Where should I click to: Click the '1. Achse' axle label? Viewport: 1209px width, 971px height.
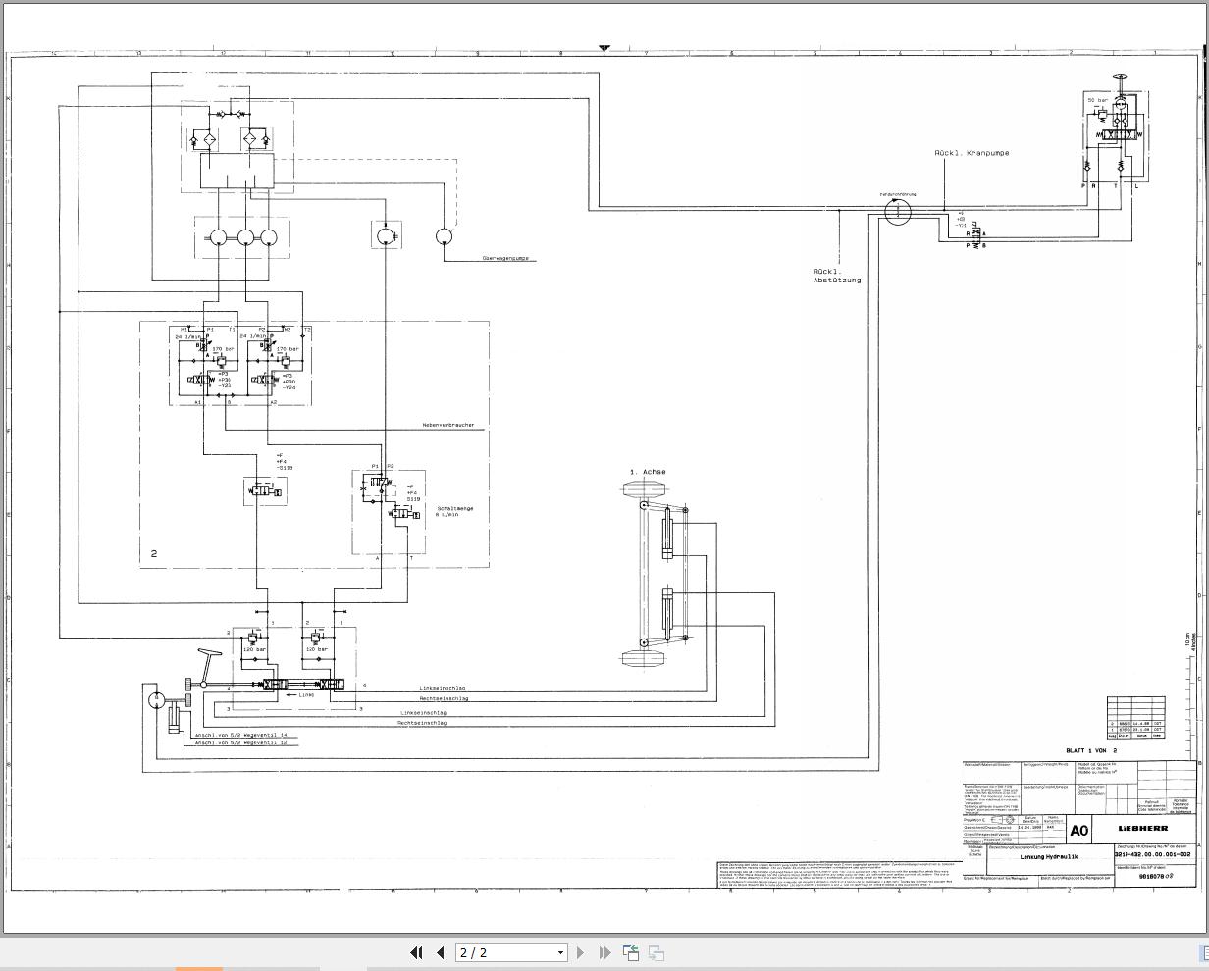(648, 472)
